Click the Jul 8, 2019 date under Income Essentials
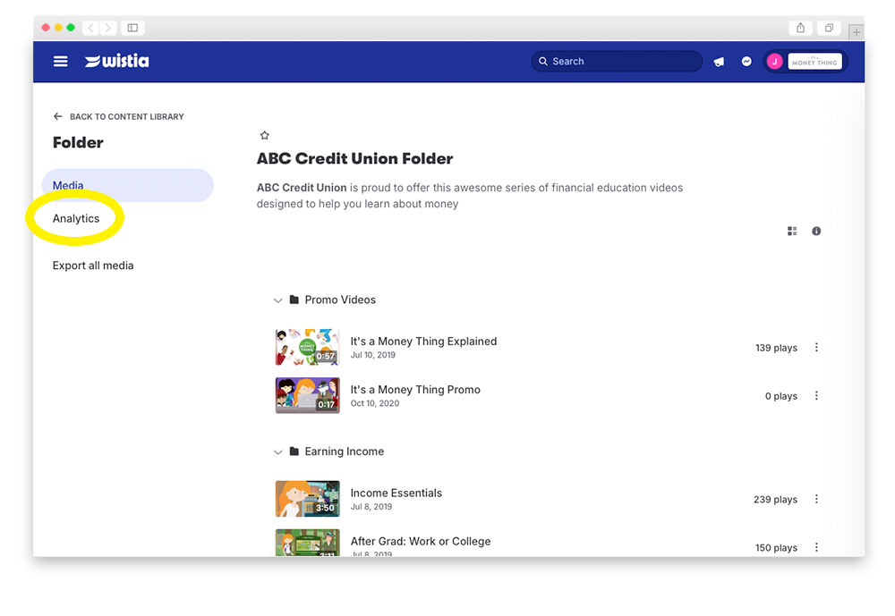Screen dimensions: 895x616 [371, 507]
